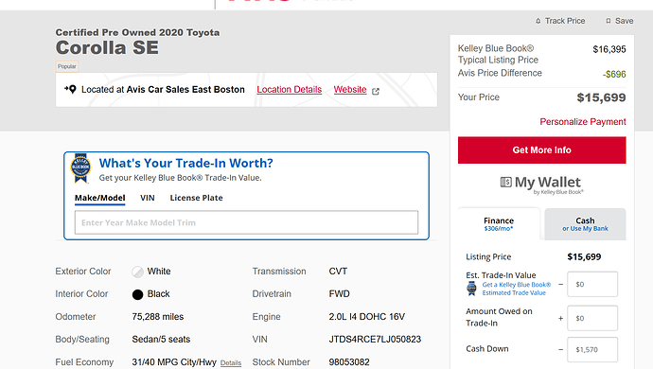653x369 pixels.
Task: Switch to the VIN tab
Action: point(148,198)
